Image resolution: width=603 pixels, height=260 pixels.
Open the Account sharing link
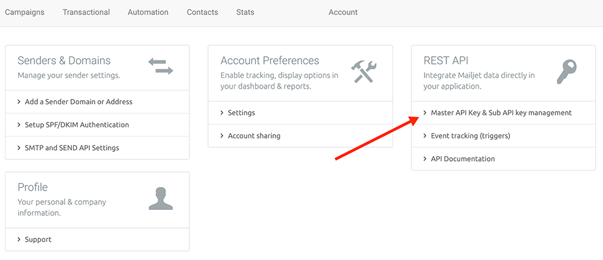tap(254, 136)
